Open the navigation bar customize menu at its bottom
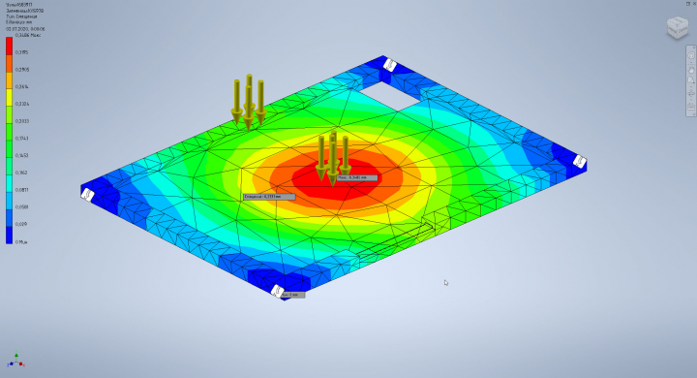The width and height of the screenshot is (697, 378). pos(694,114)
